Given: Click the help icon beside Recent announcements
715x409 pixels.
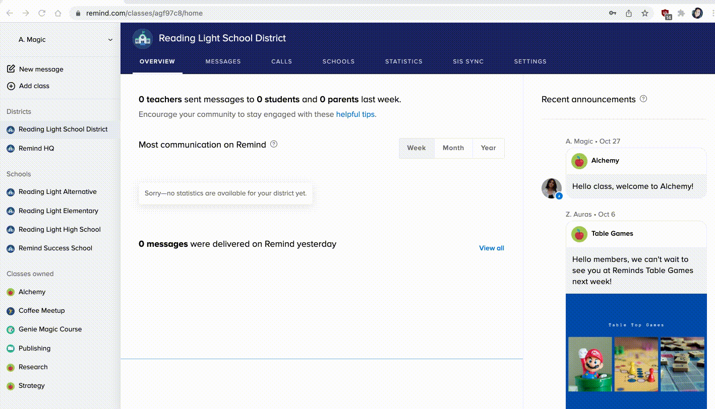Looking at the screenshot, I should 643,99.
